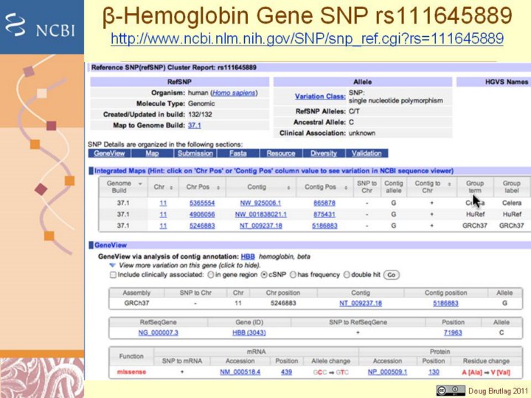This screenshot has height=398, width=531.
Task: Check the Include clinically associated checkbox
Action: (x=112, y=275)
